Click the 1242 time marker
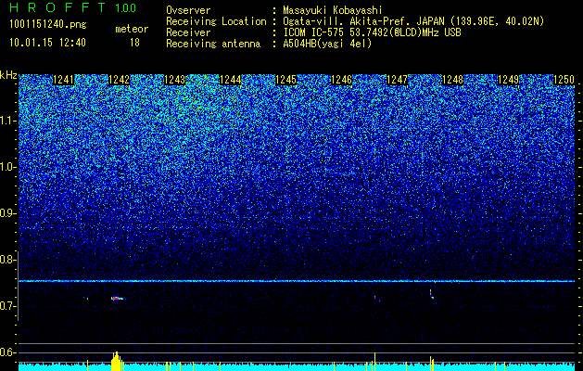 (120, 80)
